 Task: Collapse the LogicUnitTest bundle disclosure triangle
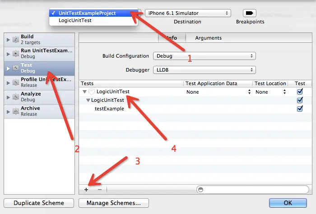point(85,92)
